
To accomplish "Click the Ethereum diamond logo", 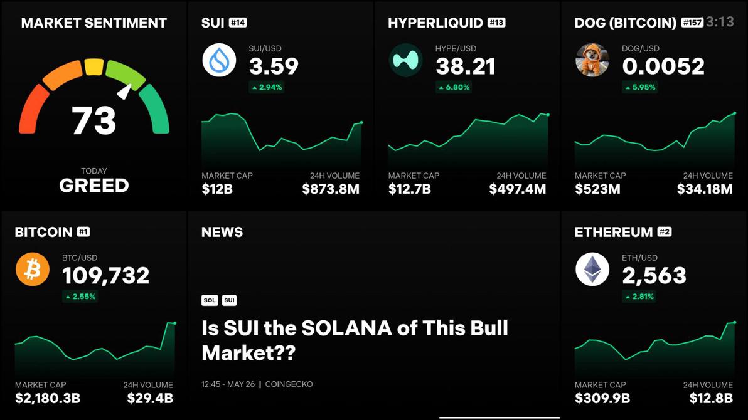I will [x=592, y=270].
